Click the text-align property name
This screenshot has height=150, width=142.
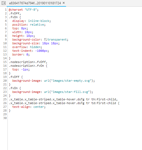[21, 107]
